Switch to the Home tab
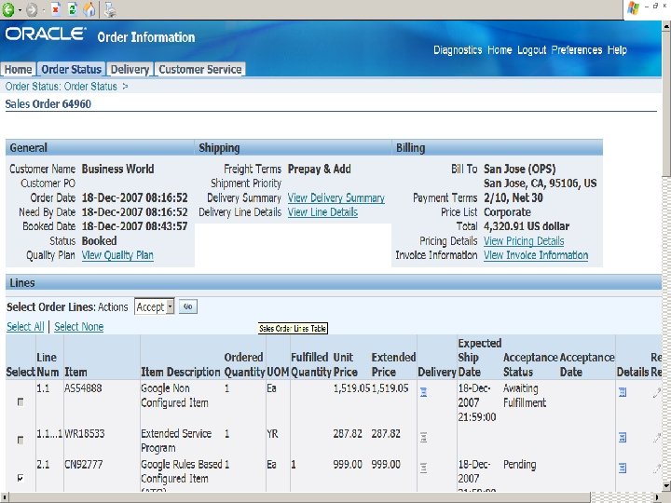Image resolution: width=671 pixels, height=503 pixels. (18, 69)
